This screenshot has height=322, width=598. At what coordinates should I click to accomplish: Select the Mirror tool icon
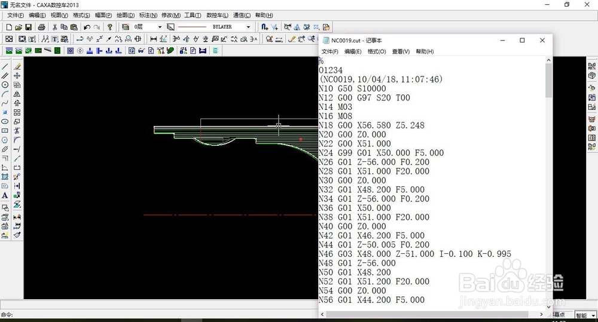[17, 94]
